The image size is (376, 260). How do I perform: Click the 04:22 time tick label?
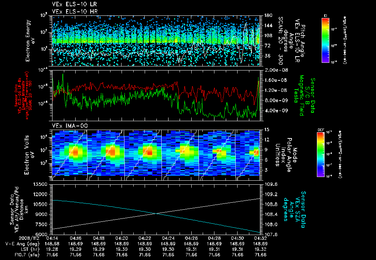pyautogui.click(x=145, y=238)
